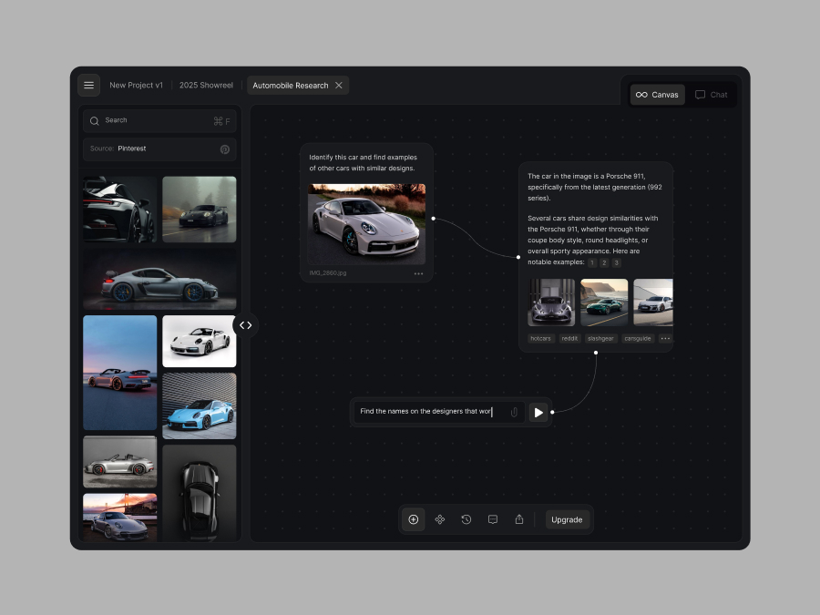
Task: Open citation reference 1
Action: click(592, 262)
